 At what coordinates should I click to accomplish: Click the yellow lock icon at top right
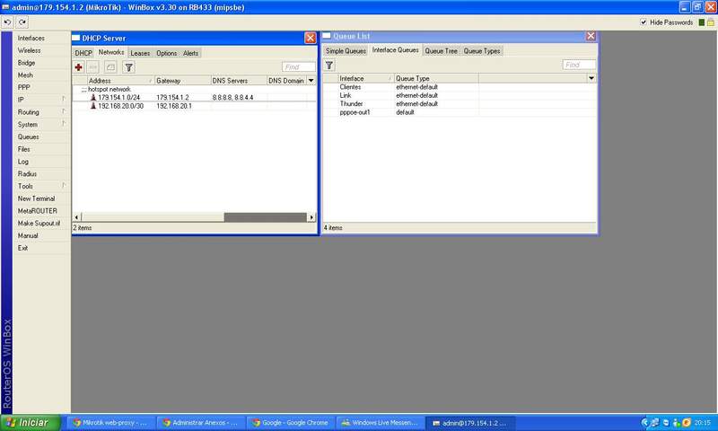point(711,22)
